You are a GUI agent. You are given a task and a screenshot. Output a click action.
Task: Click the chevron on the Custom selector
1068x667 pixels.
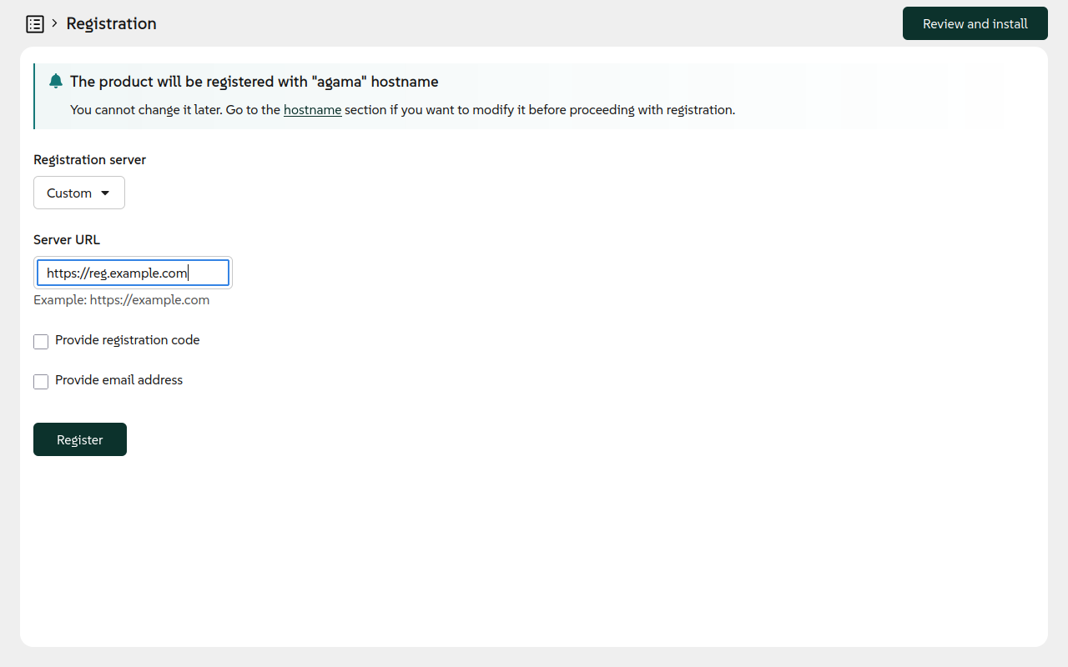click(107, 193)
